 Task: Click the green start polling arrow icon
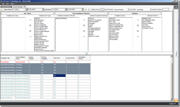click(86, 10)
